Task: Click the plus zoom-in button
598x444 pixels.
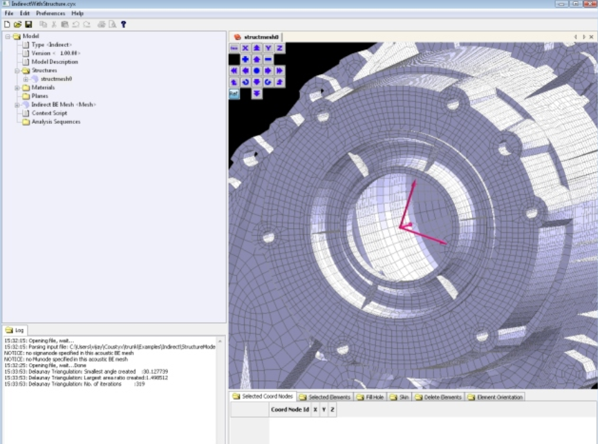Action: pos(245,59)
